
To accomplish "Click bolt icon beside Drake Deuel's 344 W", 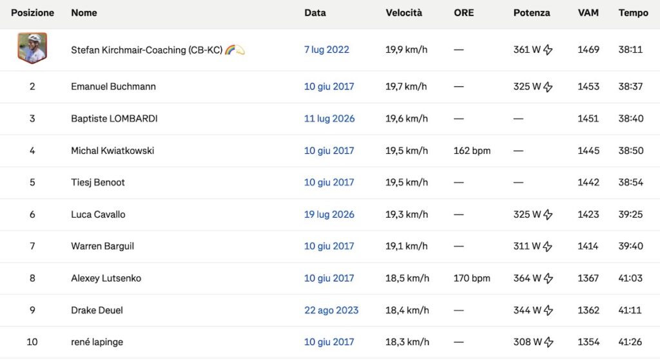I will click(x=548, y=310).
